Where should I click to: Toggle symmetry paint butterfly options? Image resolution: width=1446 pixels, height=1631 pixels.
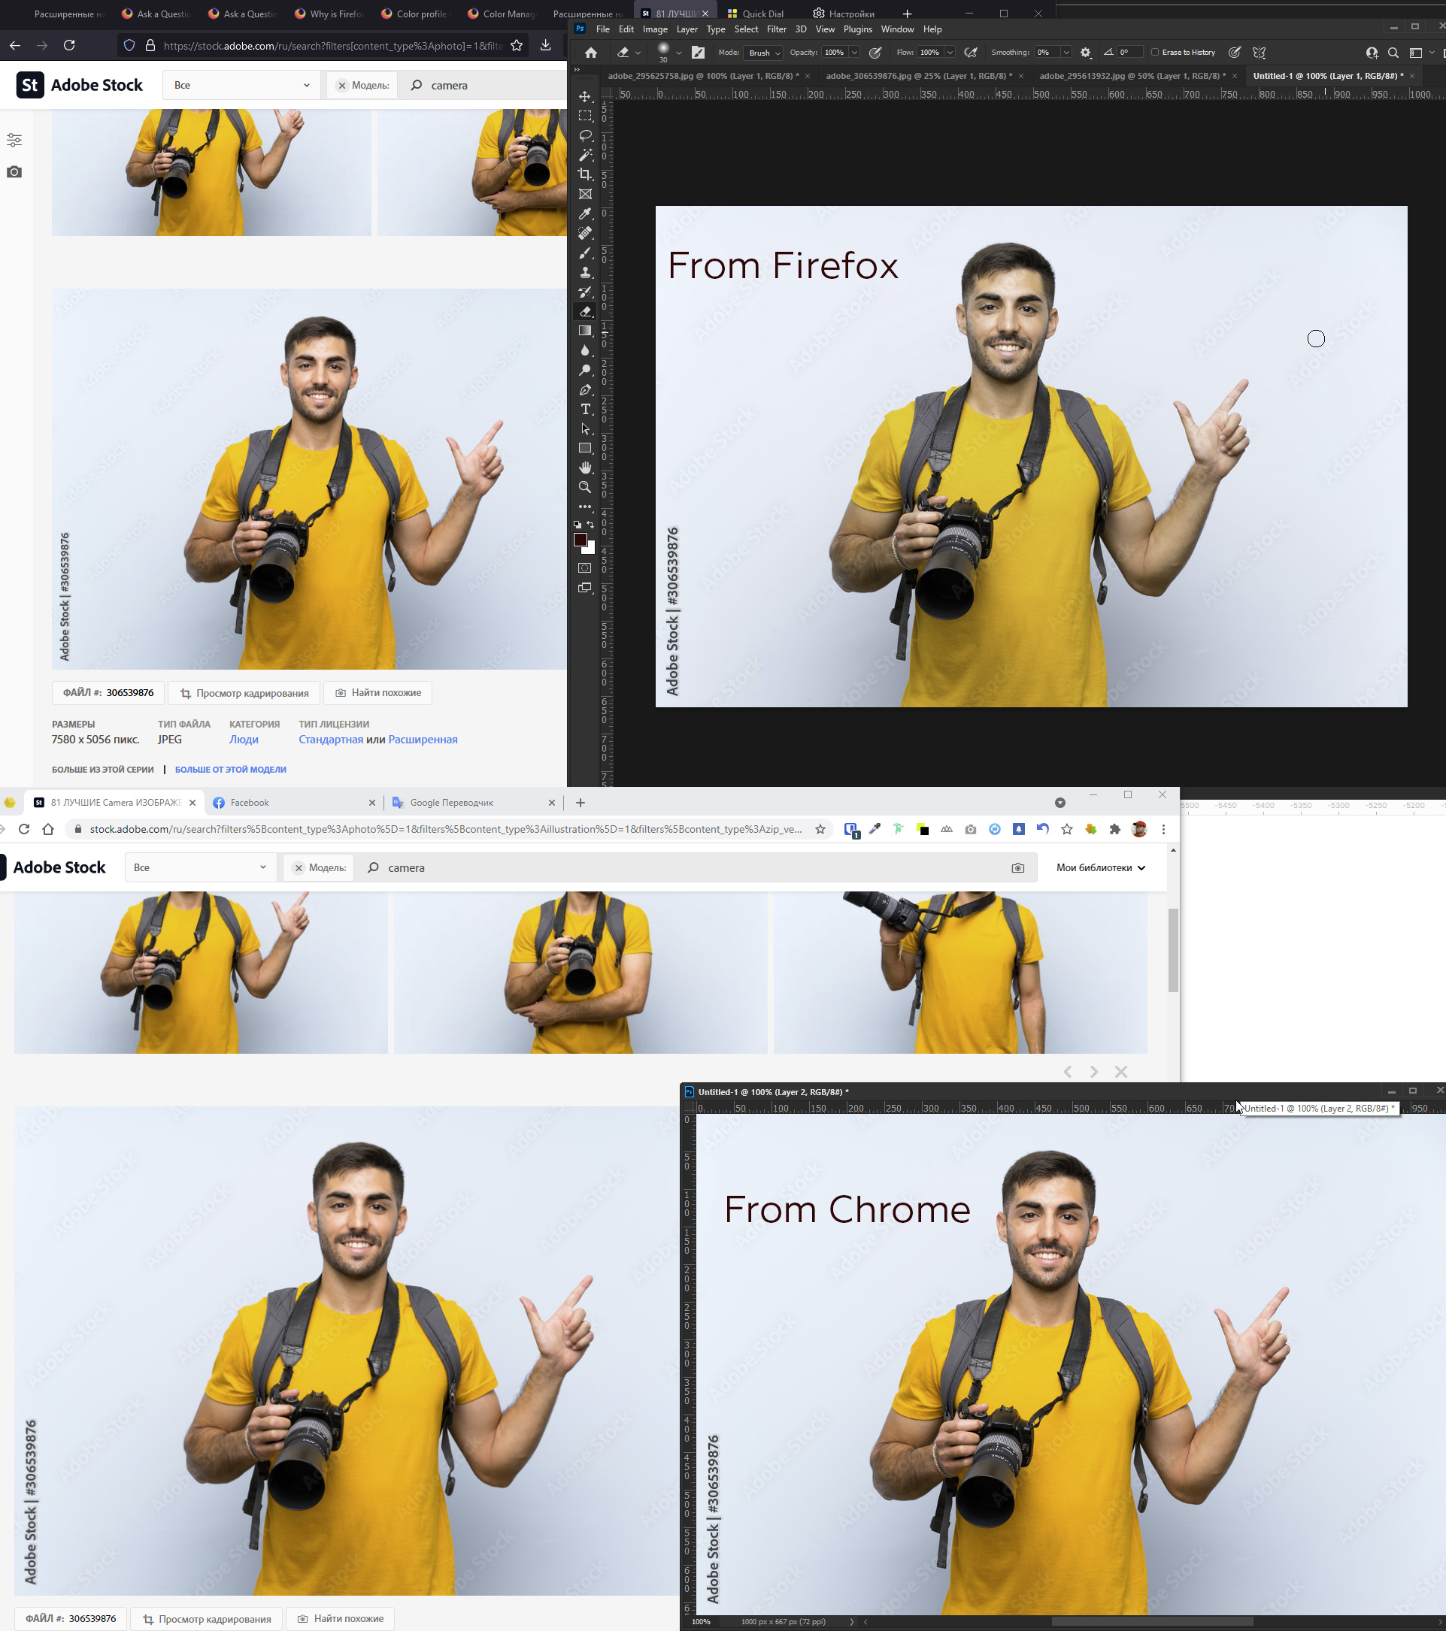click(x=1260, y=53)
